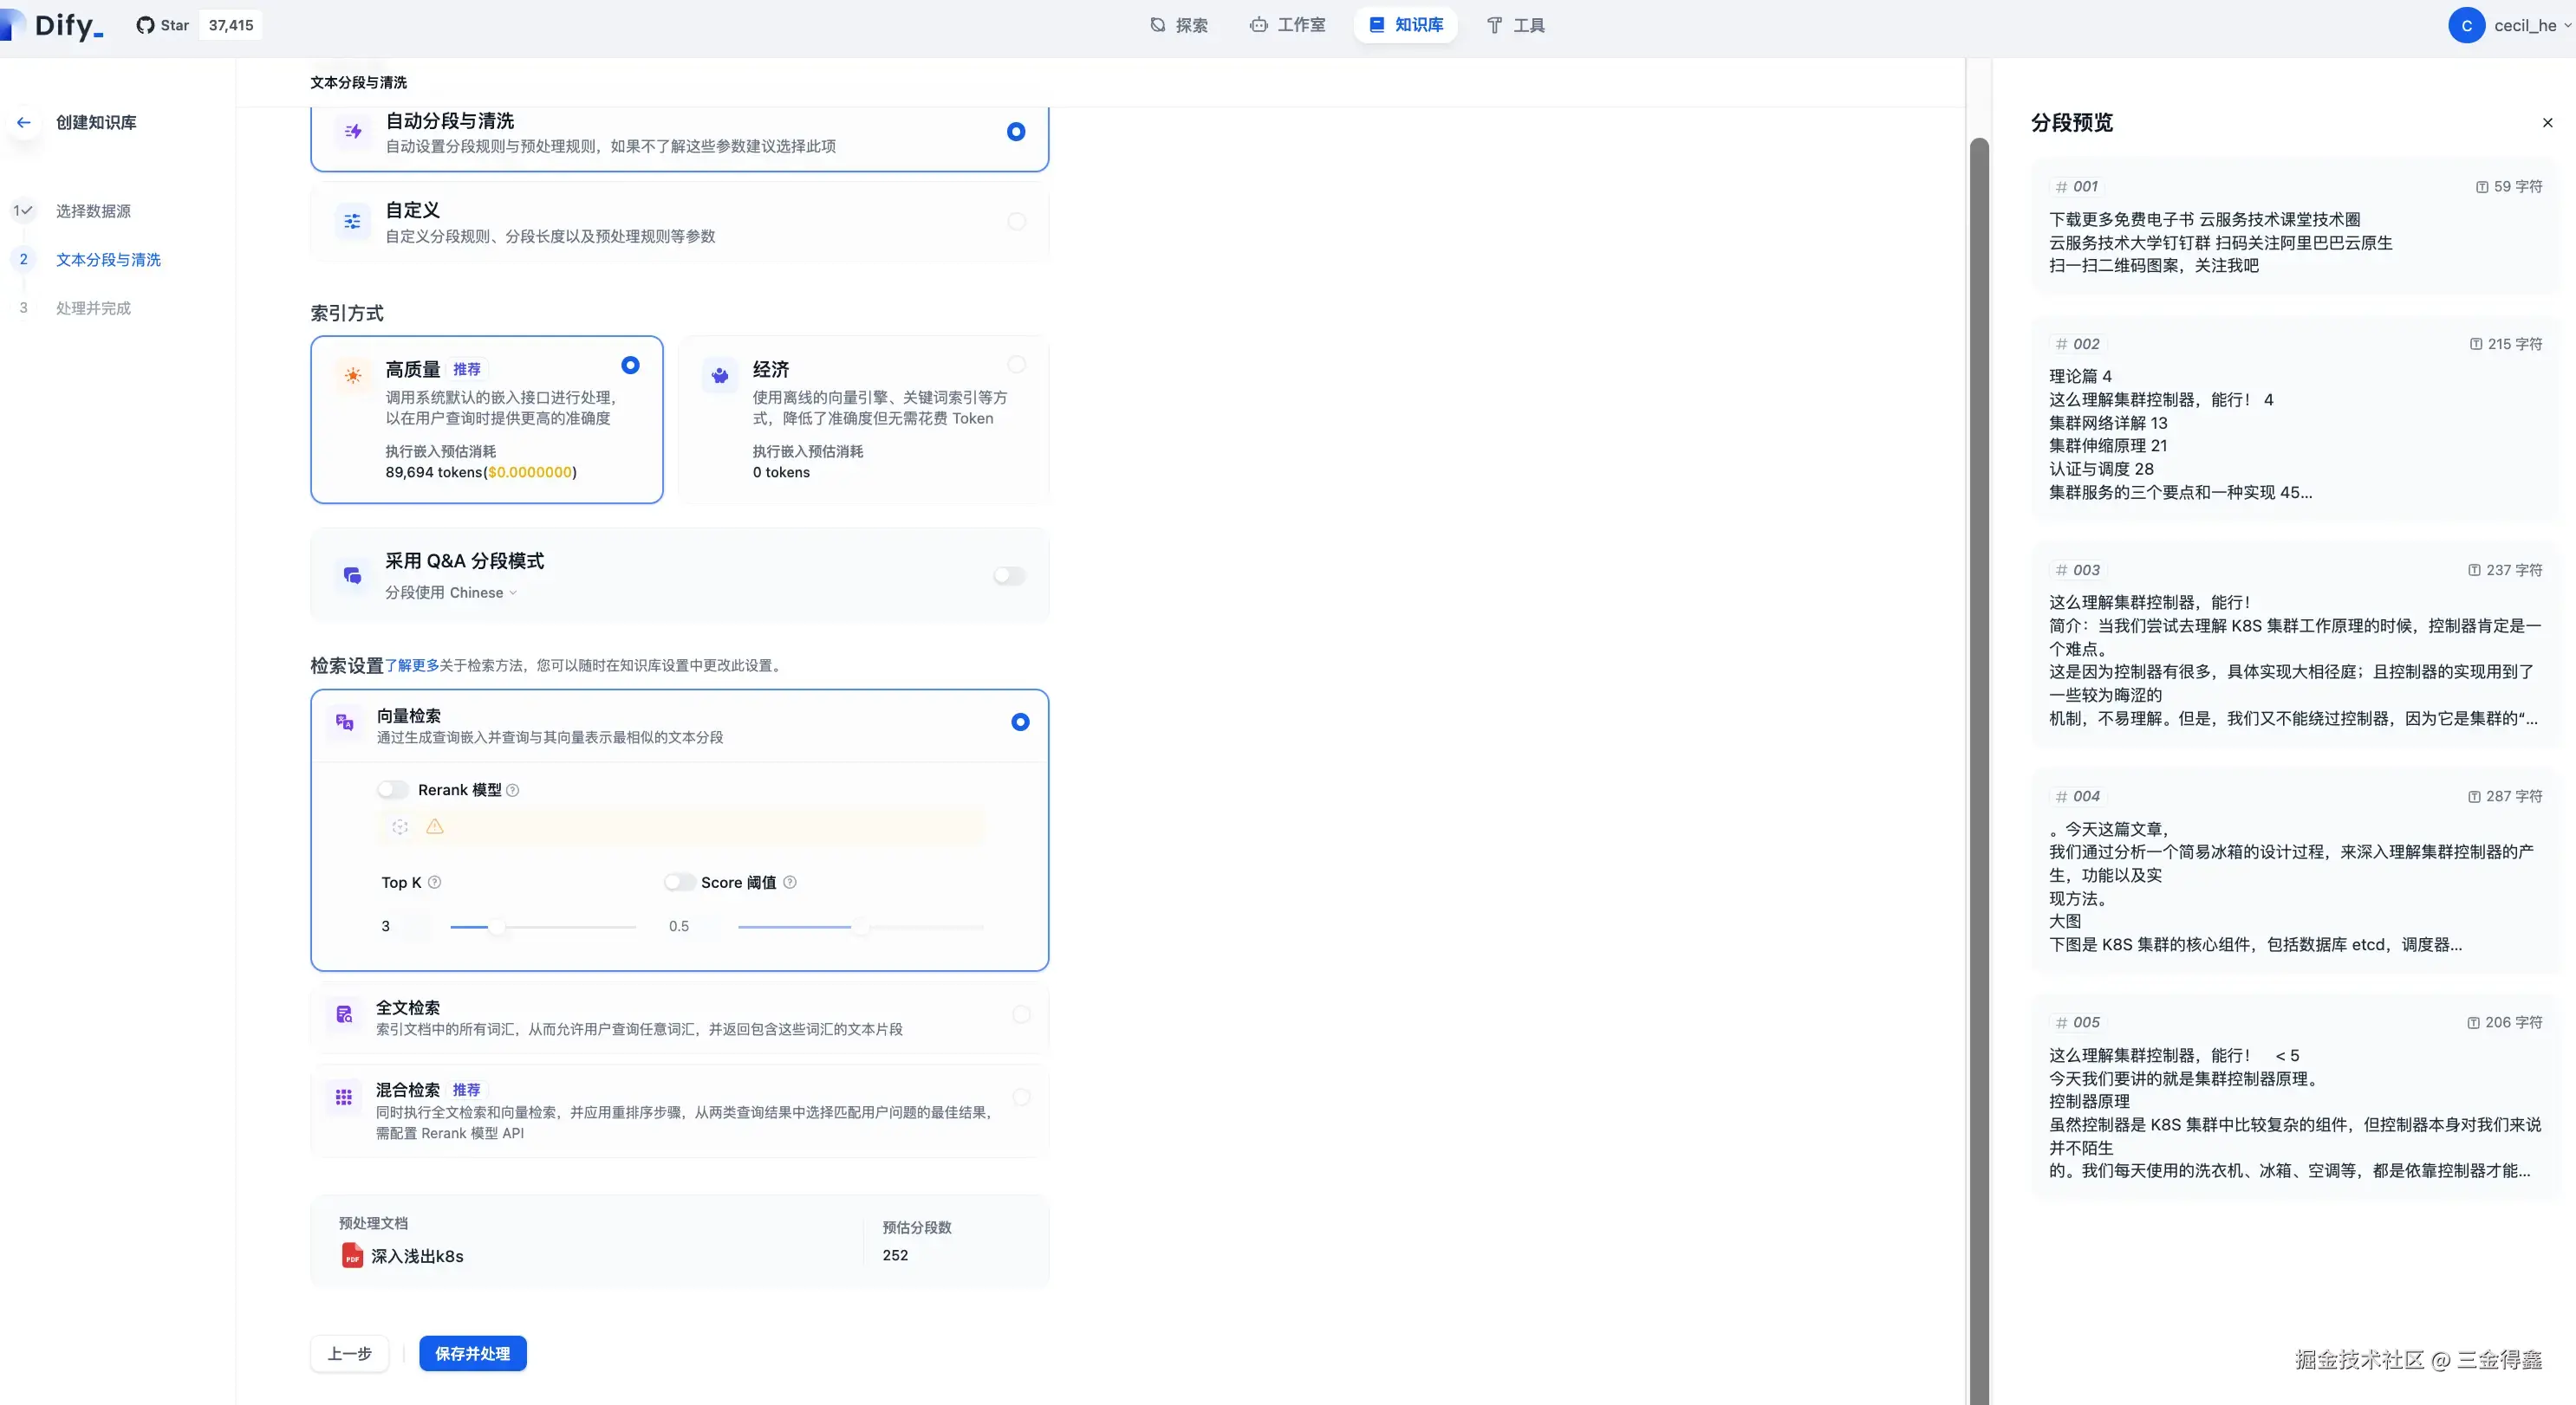Toggle the Rerank 模型 switch
2576x1405 pixels.
pyautogui.click(x=393, y=789)
